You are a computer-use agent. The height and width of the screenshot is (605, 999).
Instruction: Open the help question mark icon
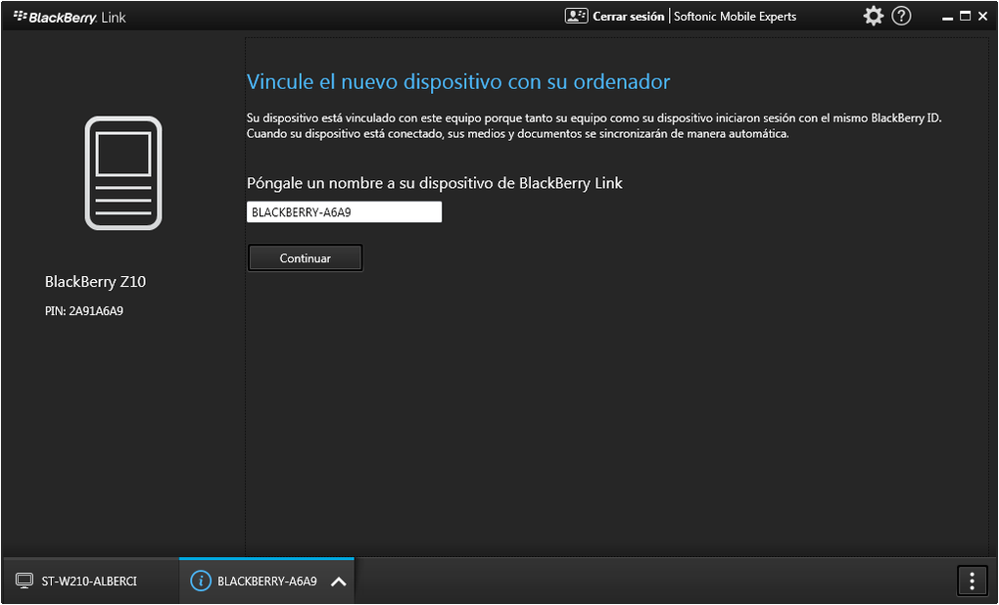click(x=901, y=17)
